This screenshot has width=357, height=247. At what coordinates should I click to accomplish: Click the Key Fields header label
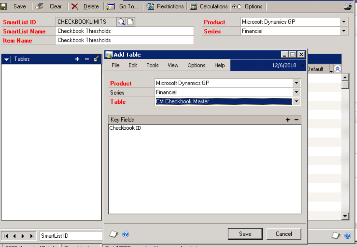pyautogui.click(x=122, y=120)
